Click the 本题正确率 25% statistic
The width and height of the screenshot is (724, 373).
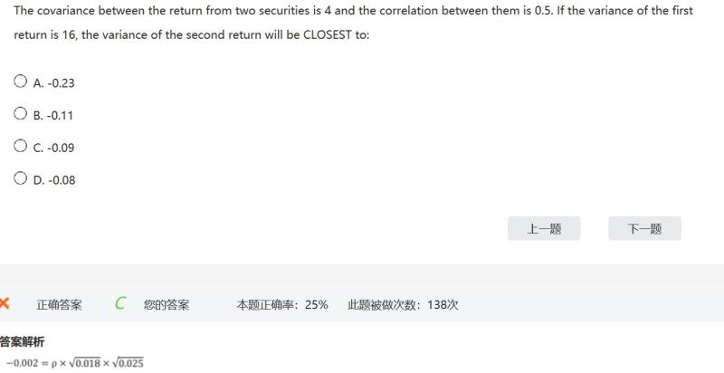tap(282, 305)
